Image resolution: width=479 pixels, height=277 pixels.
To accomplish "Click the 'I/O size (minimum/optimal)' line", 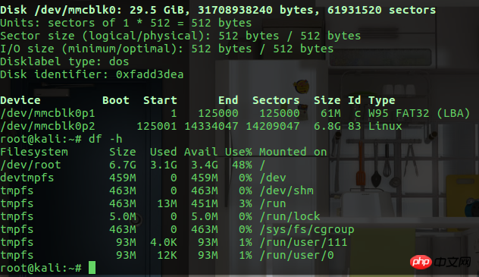I will [x=167, y=49].
